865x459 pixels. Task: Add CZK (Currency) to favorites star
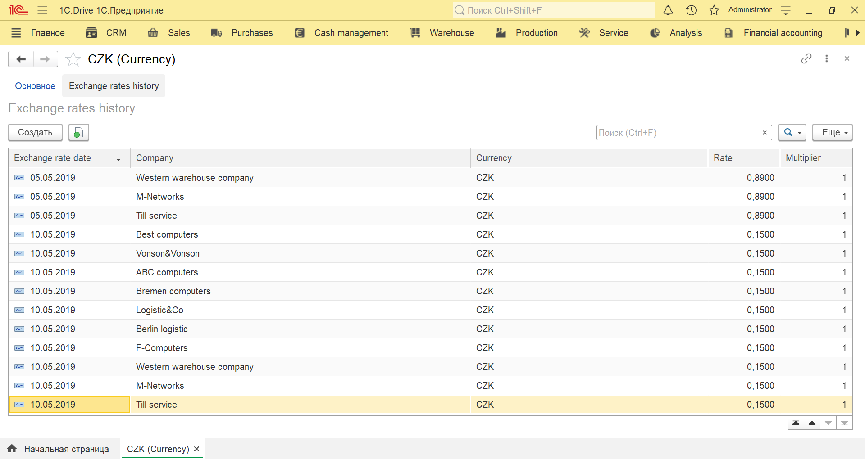[73, 59]
